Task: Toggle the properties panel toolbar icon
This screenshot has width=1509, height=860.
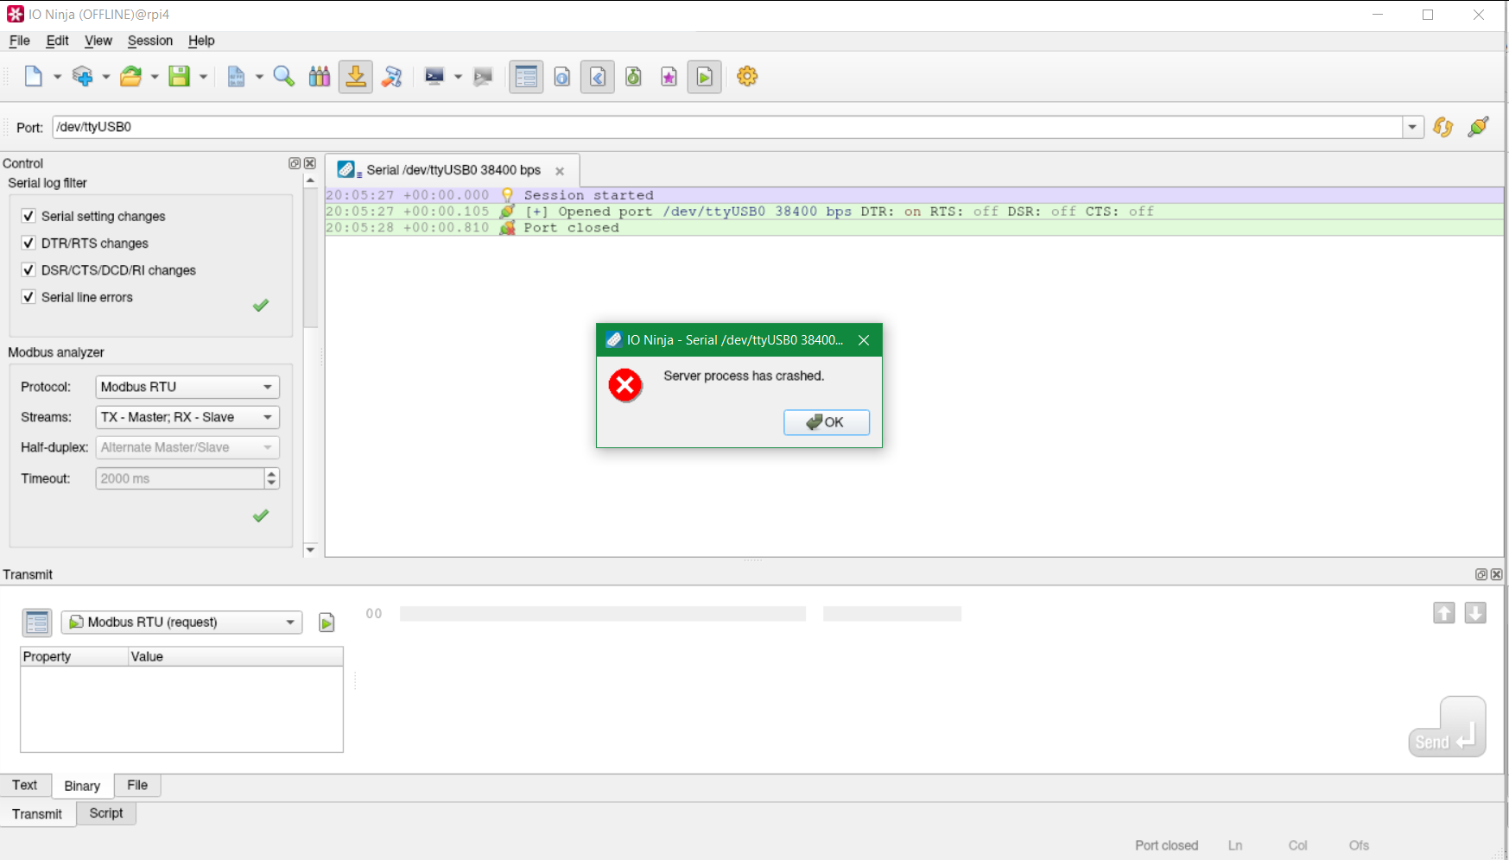Action: coord(526,77)
